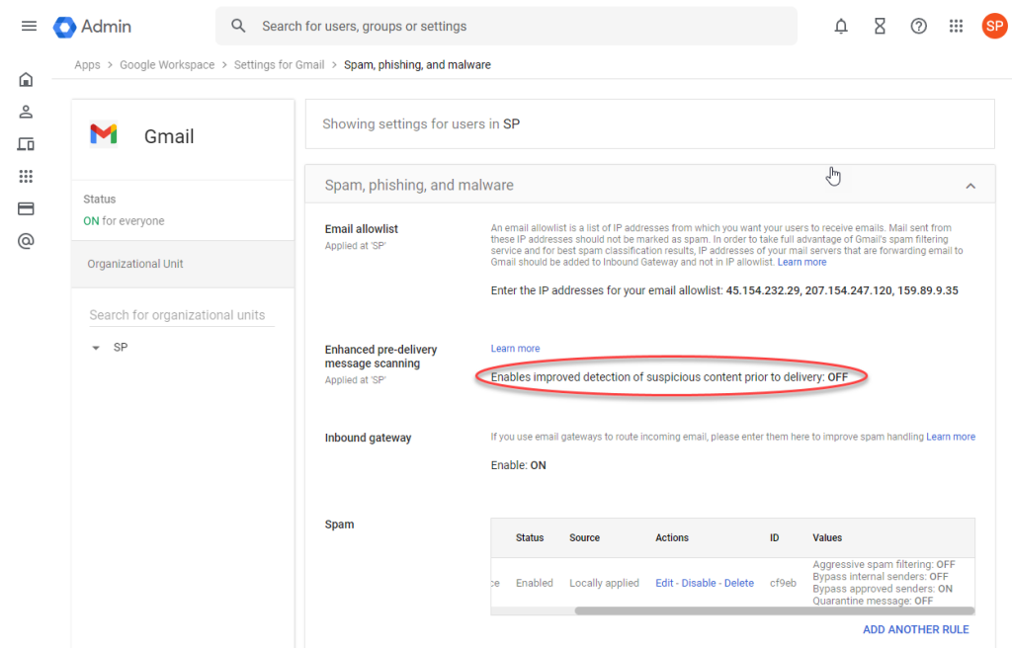Open the Account @ icon in the sidebar
Viewport: 1012px width, 648px height.
(27, 241)
